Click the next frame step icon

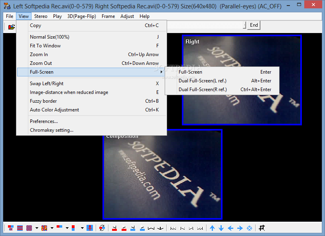(x=191, y=228)
